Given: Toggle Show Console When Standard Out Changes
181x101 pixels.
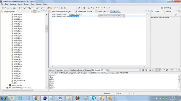Looking at the screenshot, I should click(x=156, y=70).
